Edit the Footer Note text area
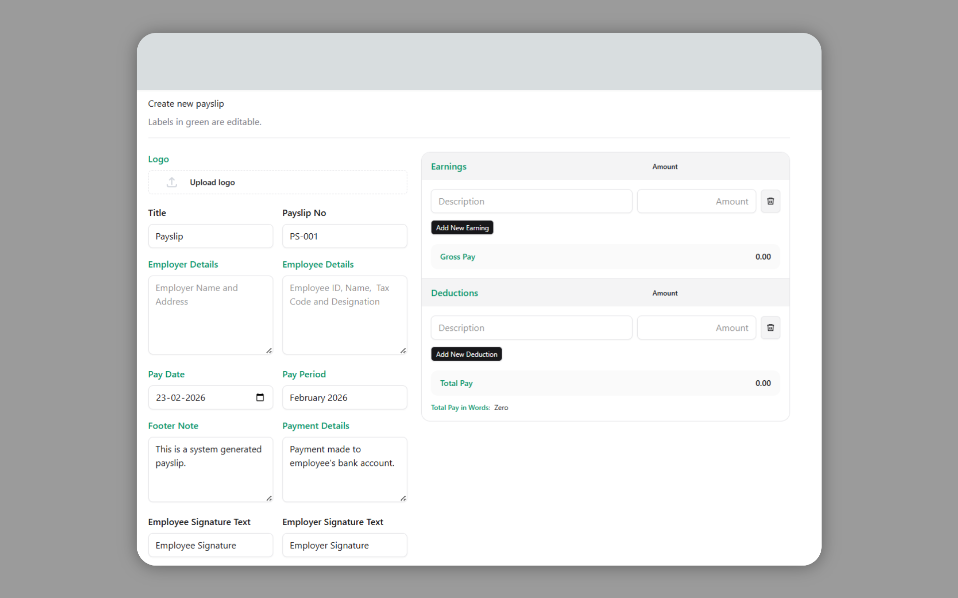958x598 pixels. 211,468
